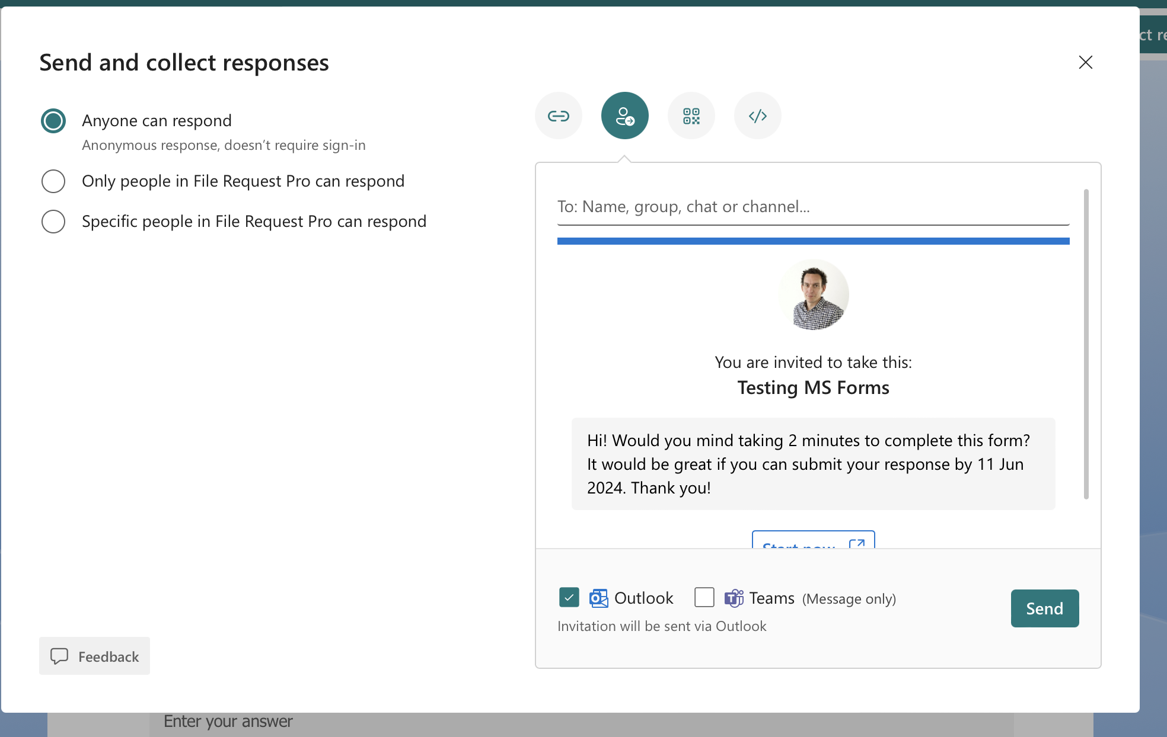Select the copy link sharing icon
1167x737 pixels.
coord(558,116)
